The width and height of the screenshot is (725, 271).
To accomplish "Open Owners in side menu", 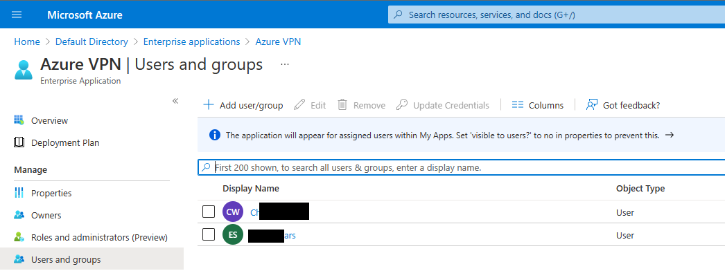I will 46,215.
